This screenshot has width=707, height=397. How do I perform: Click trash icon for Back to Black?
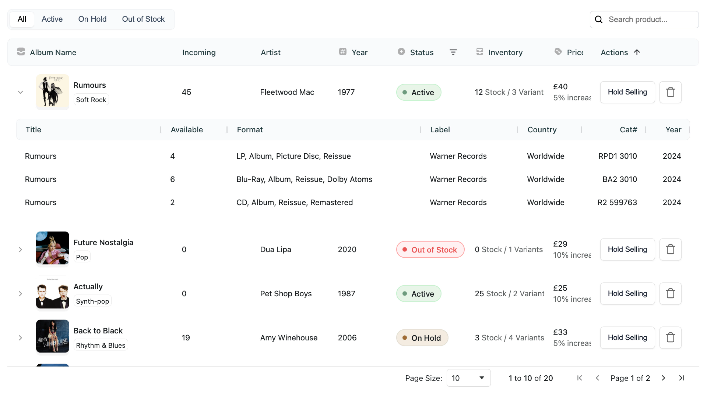pos(670,338)
